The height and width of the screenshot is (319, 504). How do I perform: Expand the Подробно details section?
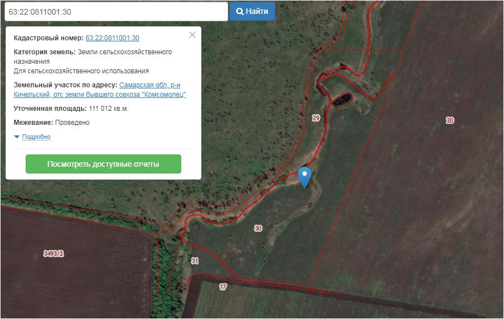[x=36, y=137]
